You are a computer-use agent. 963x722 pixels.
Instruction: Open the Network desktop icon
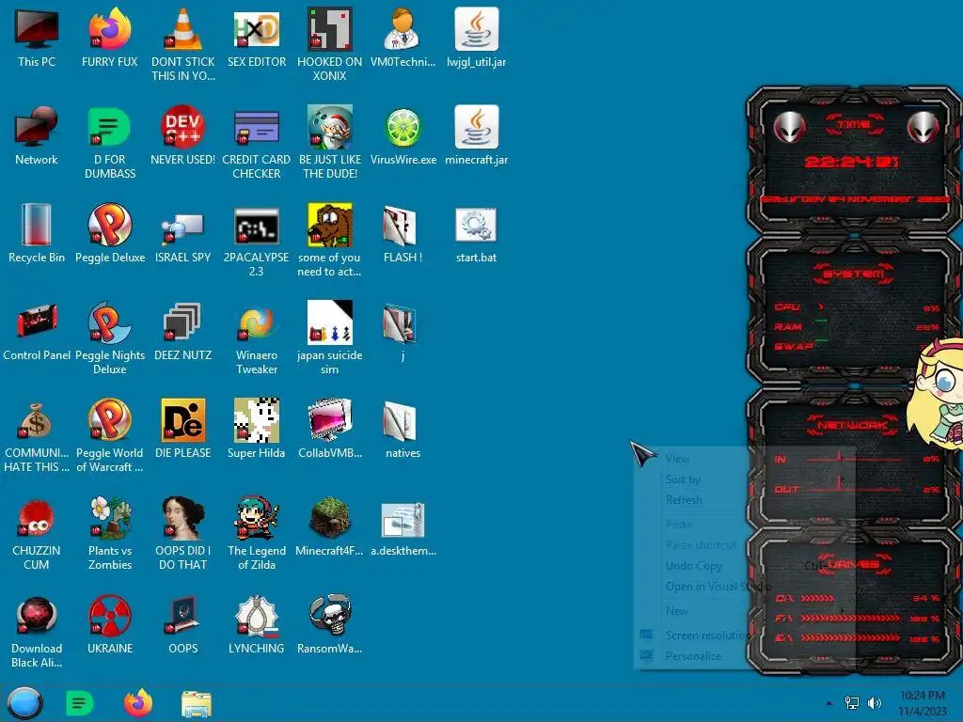click(x=37, y=135)
